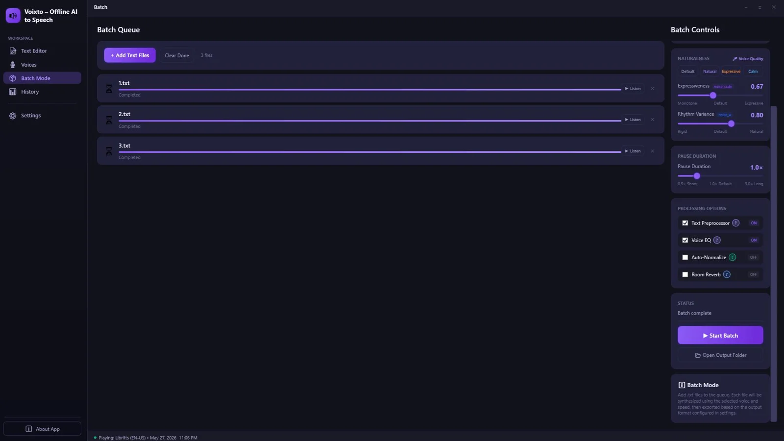
Task: Adjust the Expressiveness slider handle
Action: (713, 96)
